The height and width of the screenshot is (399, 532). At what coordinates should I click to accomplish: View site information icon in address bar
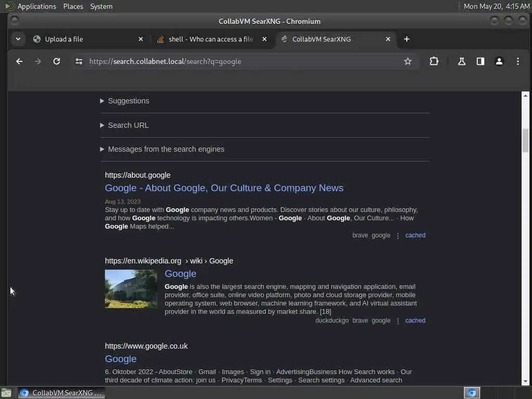[79, 61]
